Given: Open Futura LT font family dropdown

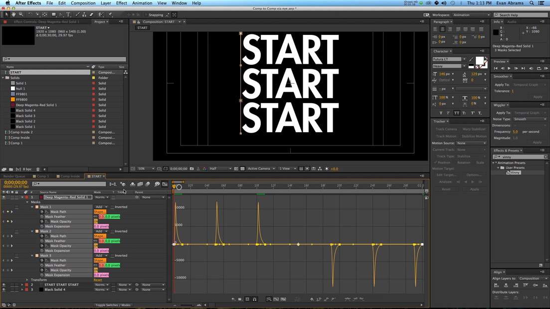Looking at the screenshot, I should [x=449, y=59].
